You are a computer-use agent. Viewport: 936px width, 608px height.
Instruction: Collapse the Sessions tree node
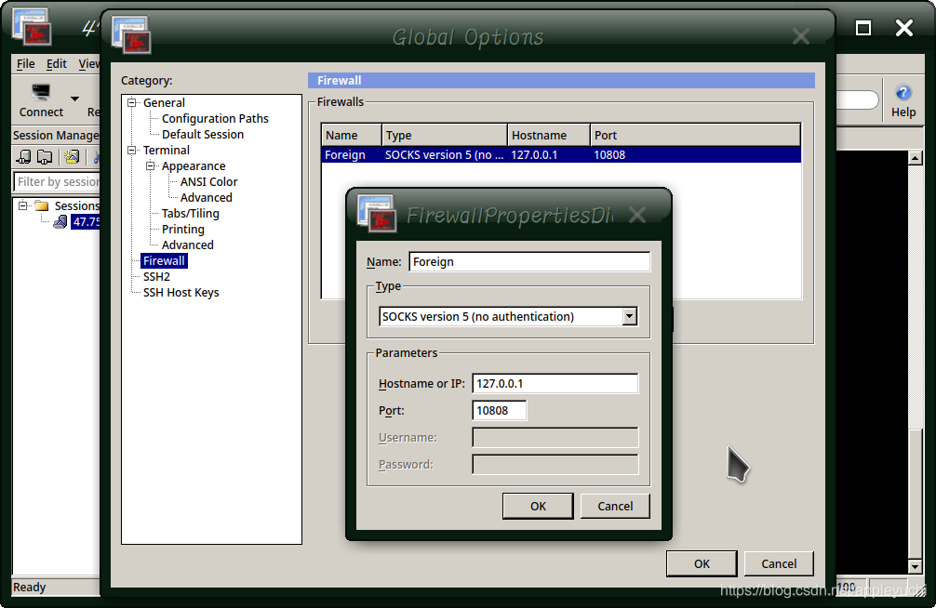pyautogui.click(x=22, y=205)
